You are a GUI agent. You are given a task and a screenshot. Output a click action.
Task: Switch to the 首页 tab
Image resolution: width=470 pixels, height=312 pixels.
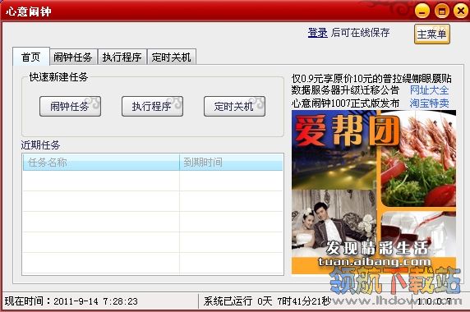pyautogui.click(x=31, y=57)
